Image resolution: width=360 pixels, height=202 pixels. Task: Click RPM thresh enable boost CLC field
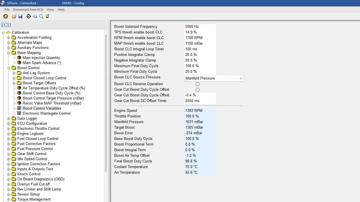200,38
